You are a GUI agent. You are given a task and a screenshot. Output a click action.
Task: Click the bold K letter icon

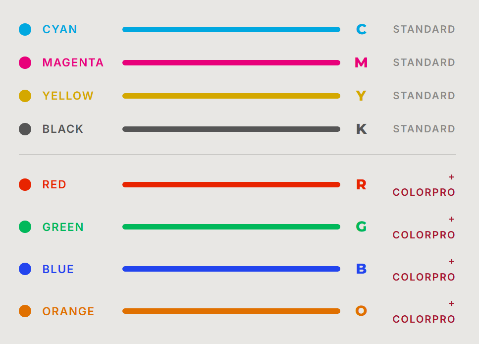coord(361,129)
